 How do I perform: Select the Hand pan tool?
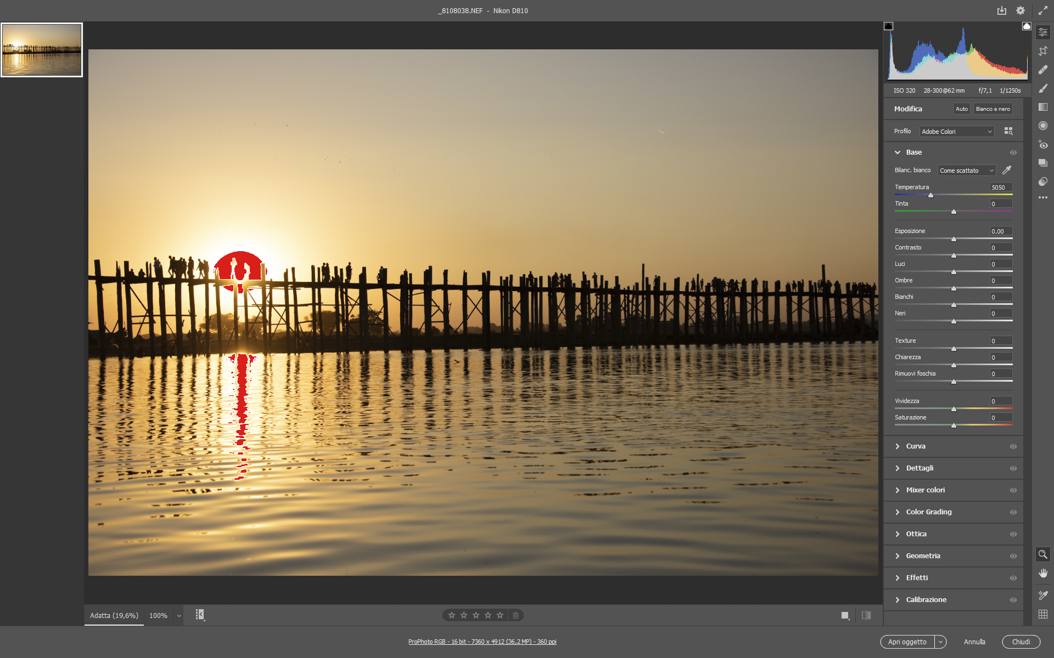coord(1043,573)
